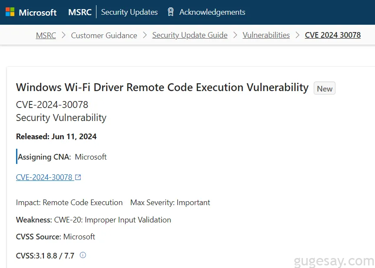Click the Microsoft wordmark in header

pos(38,13)
